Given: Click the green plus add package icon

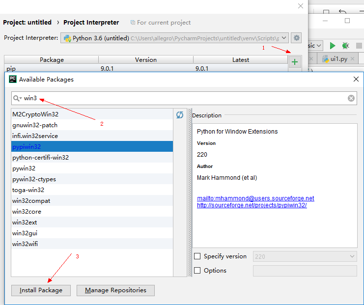Looking at the screenshot, I should [x=295, y=62].
